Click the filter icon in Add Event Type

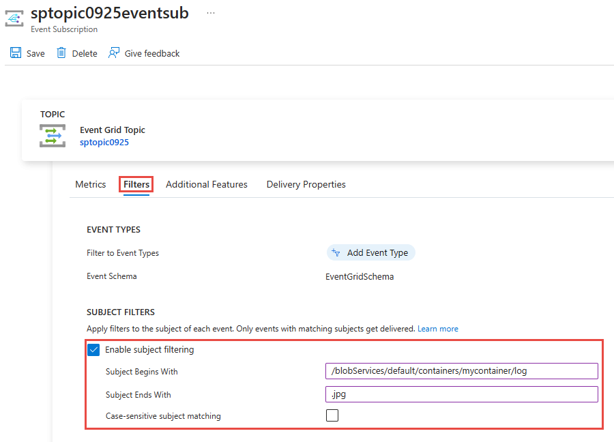tap(336, 252)
